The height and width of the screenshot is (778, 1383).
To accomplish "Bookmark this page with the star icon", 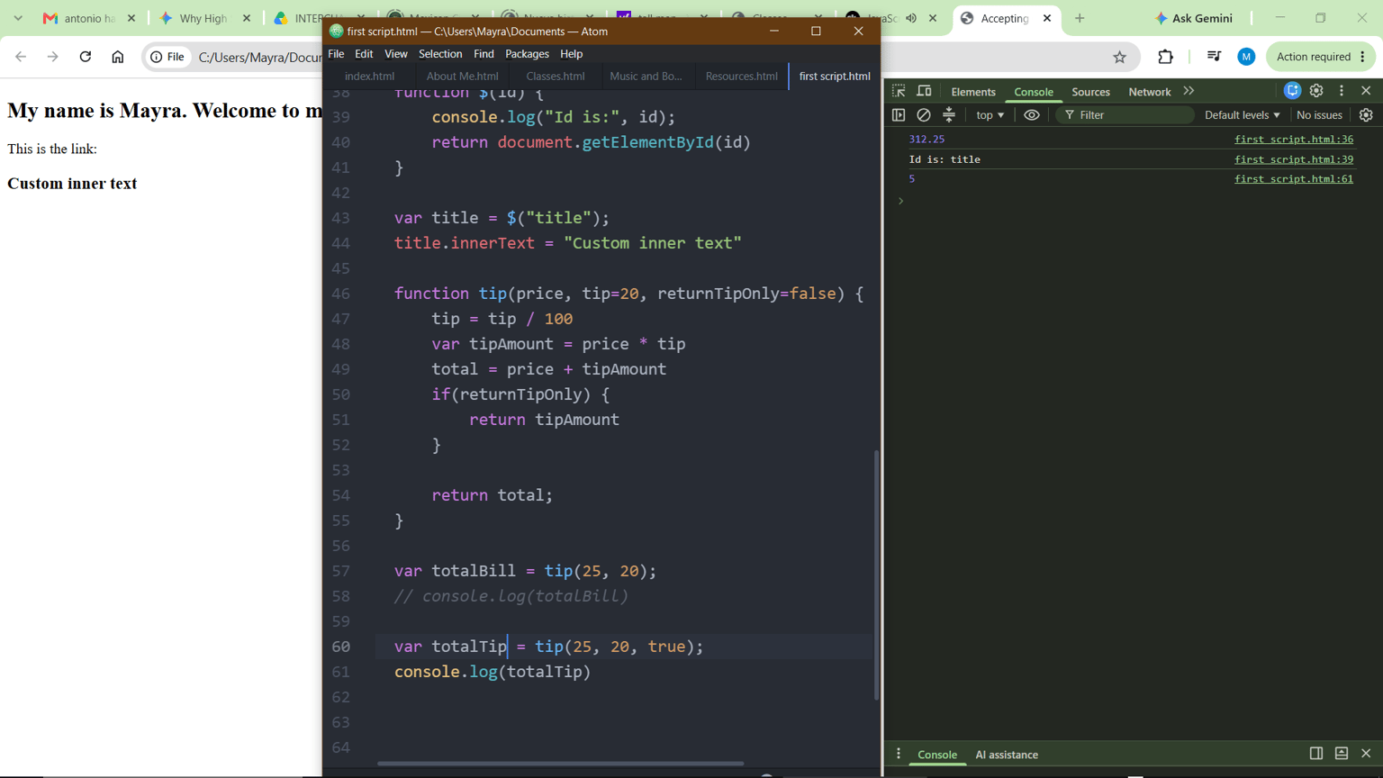I will [1119, 57].
